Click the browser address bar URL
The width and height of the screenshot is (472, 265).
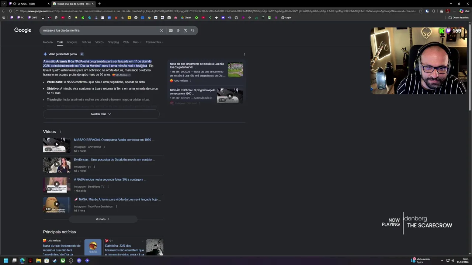coord(218,11)
